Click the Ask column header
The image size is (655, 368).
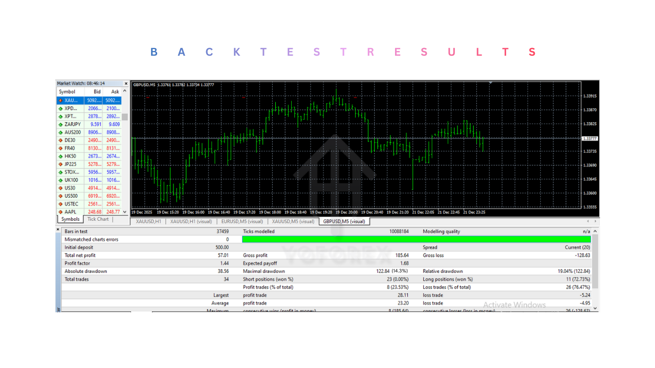[x=115, y=91]
